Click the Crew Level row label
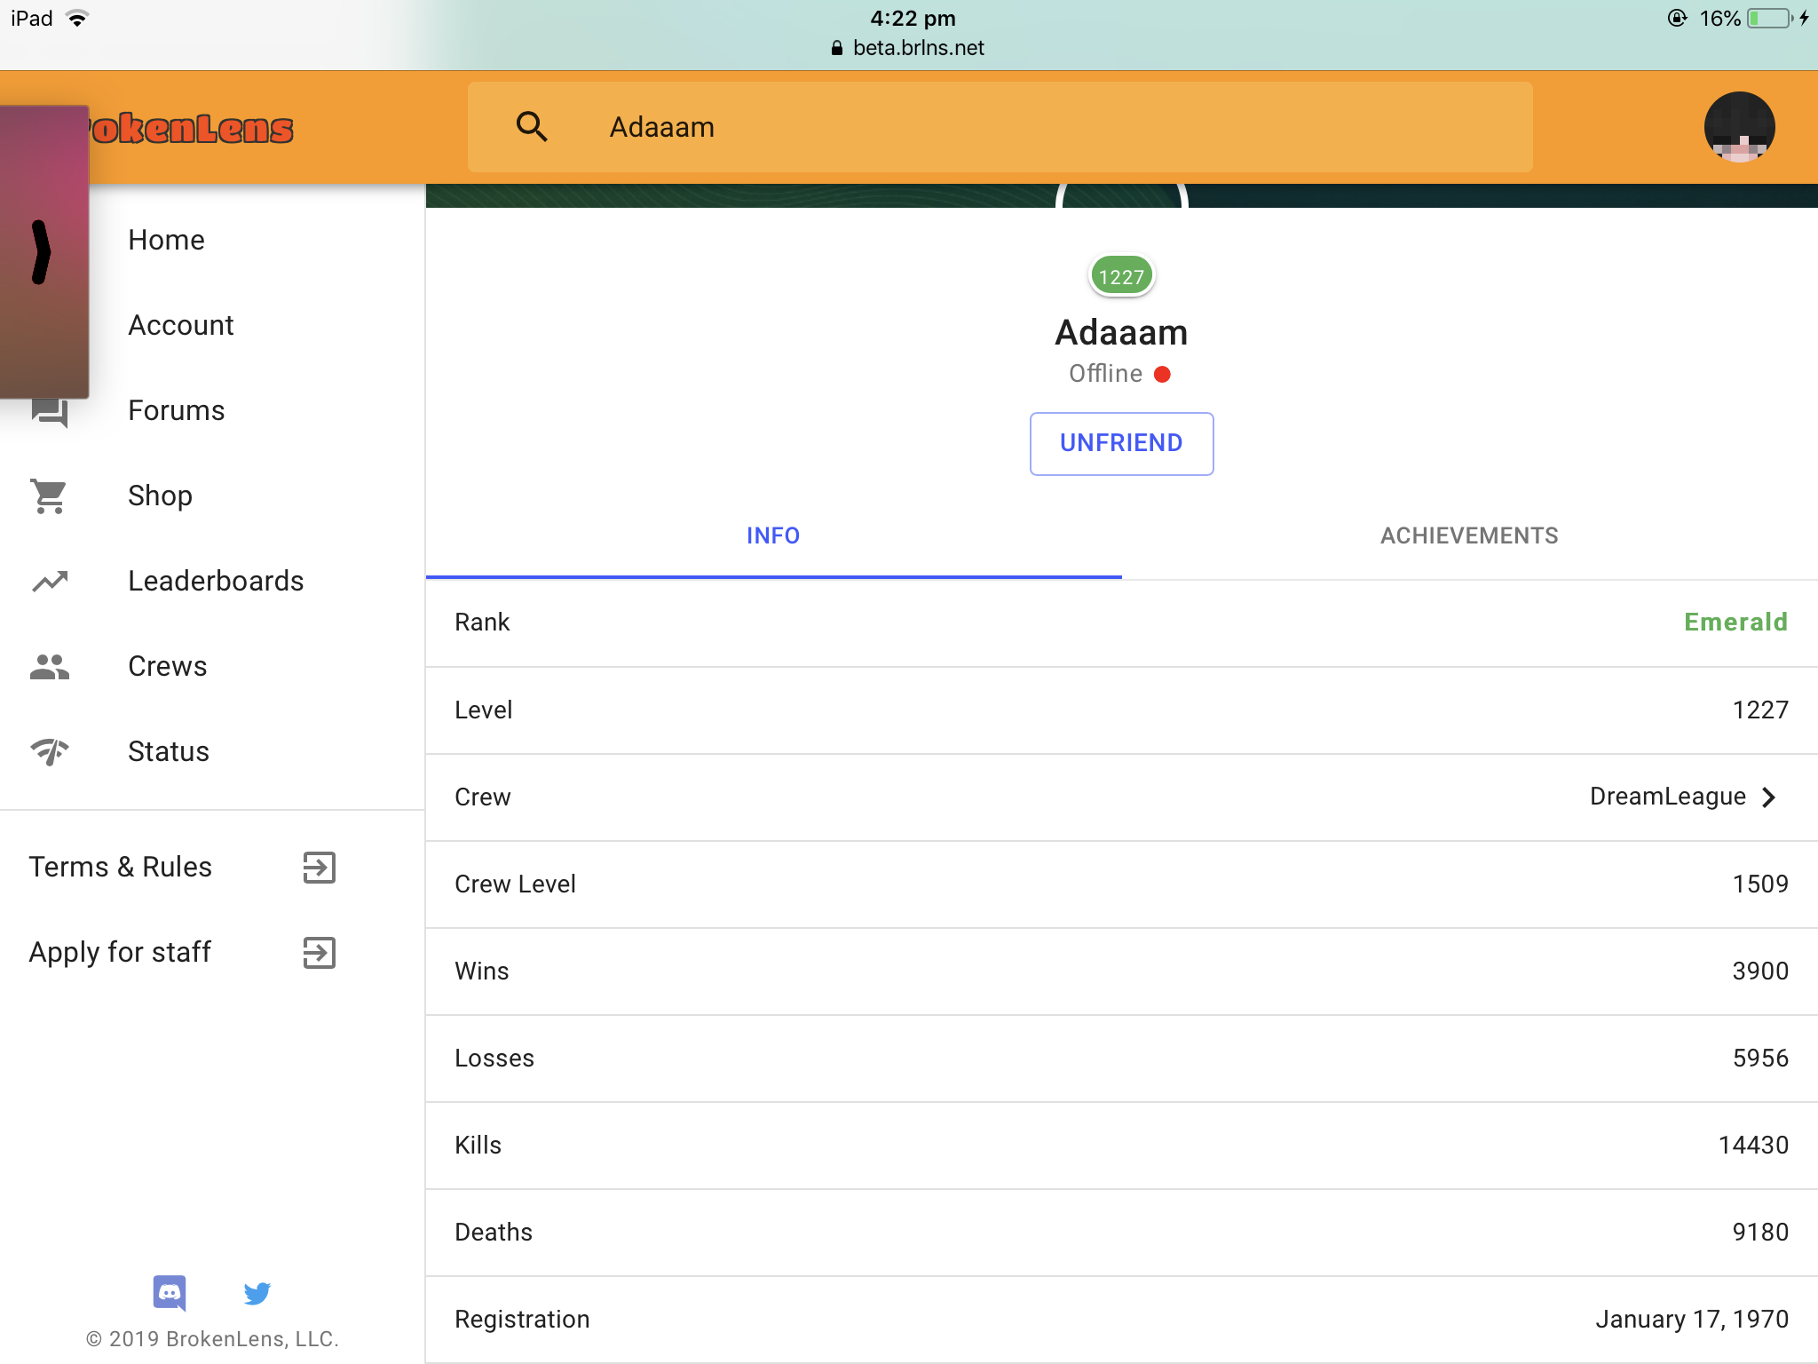 (x=515, y=884)
